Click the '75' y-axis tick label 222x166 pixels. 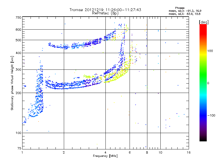[x=19, y=148]
